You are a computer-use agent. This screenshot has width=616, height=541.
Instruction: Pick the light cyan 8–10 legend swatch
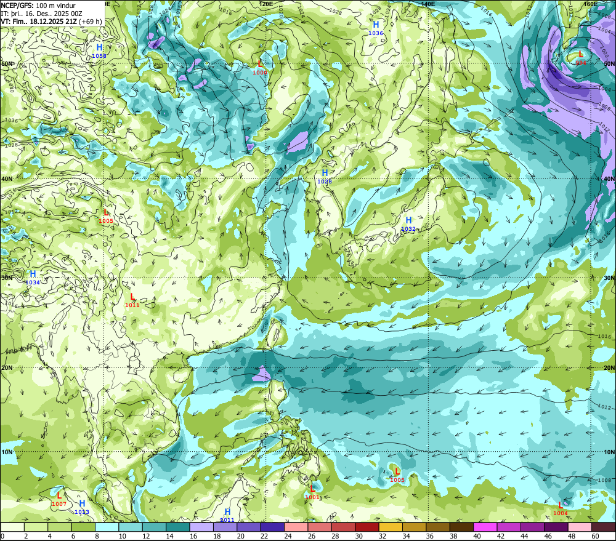click(107, 527)
